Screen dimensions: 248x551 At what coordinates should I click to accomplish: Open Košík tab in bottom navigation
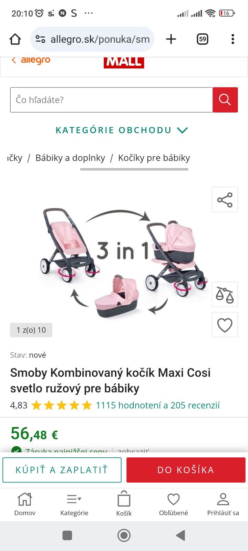coord(124,505)
